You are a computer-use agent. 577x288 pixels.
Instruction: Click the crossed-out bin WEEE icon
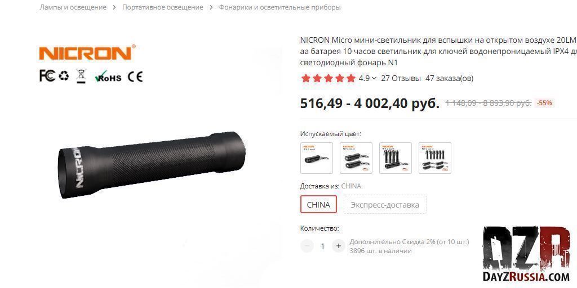click(81, 76)
